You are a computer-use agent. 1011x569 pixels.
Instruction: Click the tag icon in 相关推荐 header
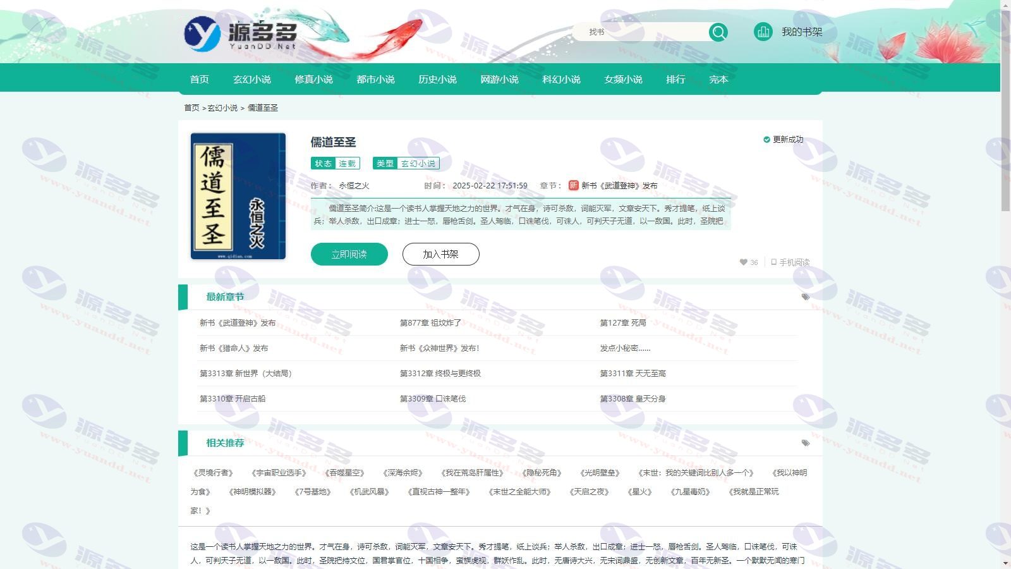coord(806,443)
